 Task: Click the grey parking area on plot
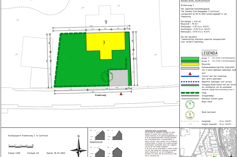click(x=119, y=78)
